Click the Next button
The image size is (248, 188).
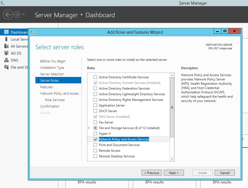pyautogui.click(x=173, y=173)
